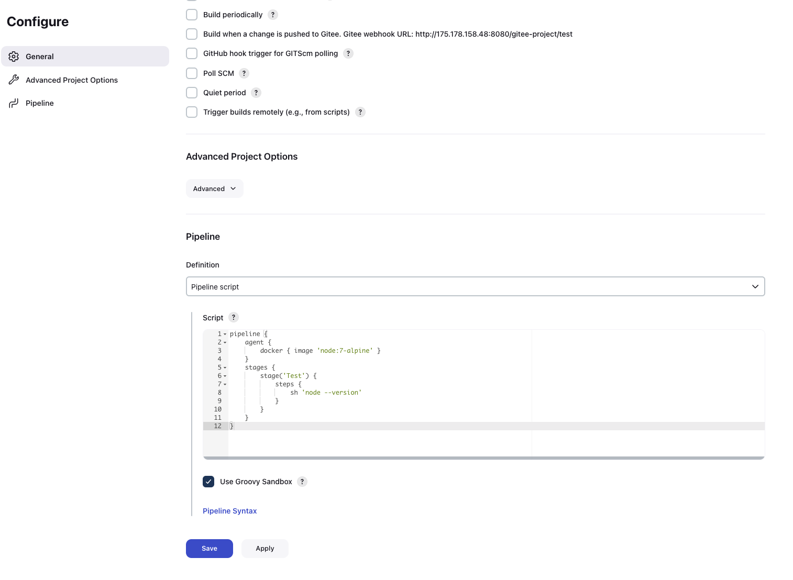Enable the Quiet period checkbox
Screen dimensions: 793x580
[x=192, y=93]
